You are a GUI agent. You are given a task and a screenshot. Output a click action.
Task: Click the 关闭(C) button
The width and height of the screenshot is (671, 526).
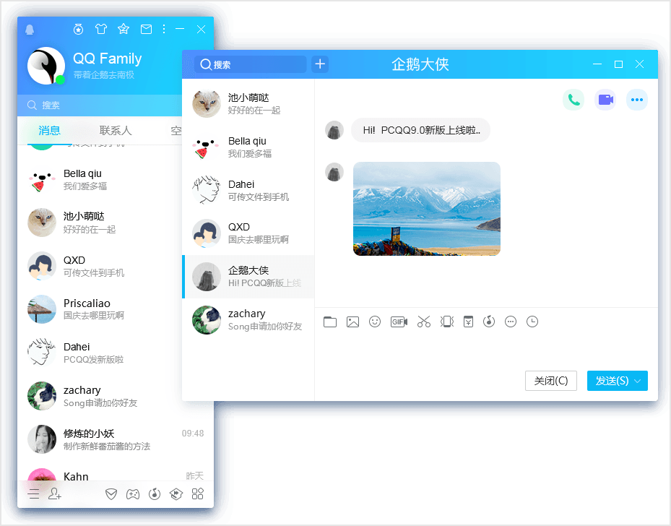point(550,381)
